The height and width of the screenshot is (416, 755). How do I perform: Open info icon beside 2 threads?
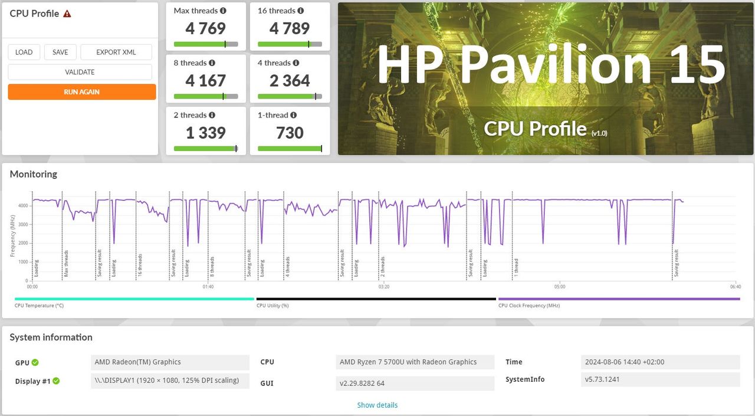212,115
